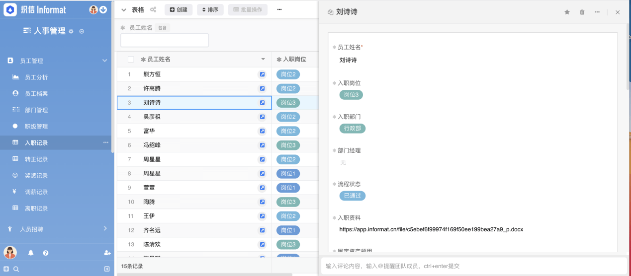Click the 员工姓名 filter input box
The height and width of the screenshot is (276, 631).
165,40
